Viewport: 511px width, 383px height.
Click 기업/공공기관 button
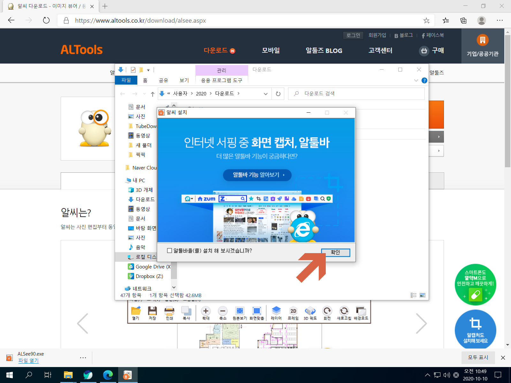[x=483, y=46]
